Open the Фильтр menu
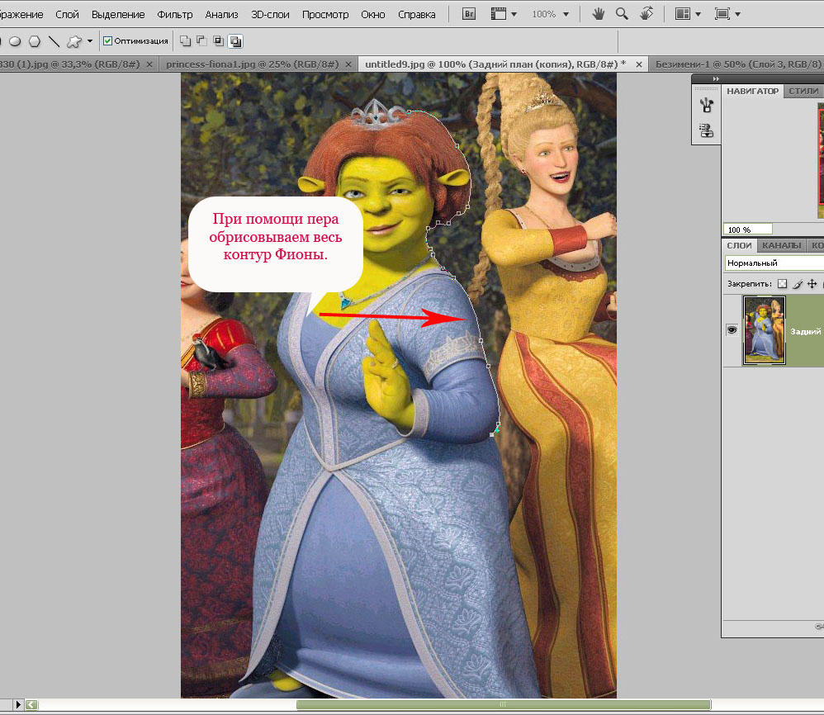Image resolution: width=824 pixels, height=715 pixels. [175, 15]
